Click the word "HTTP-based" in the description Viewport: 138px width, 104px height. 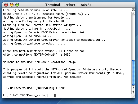pyautogui.click(x=59, y=69)
